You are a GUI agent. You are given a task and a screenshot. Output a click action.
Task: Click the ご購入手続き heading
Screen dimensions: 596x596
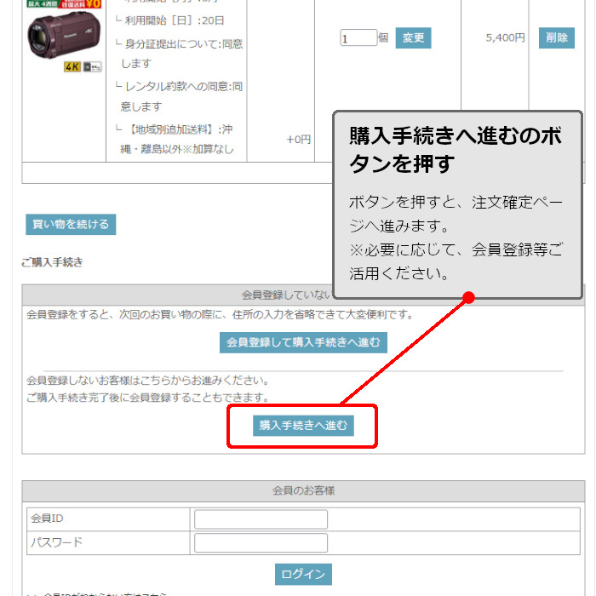(x=52, y=262)
